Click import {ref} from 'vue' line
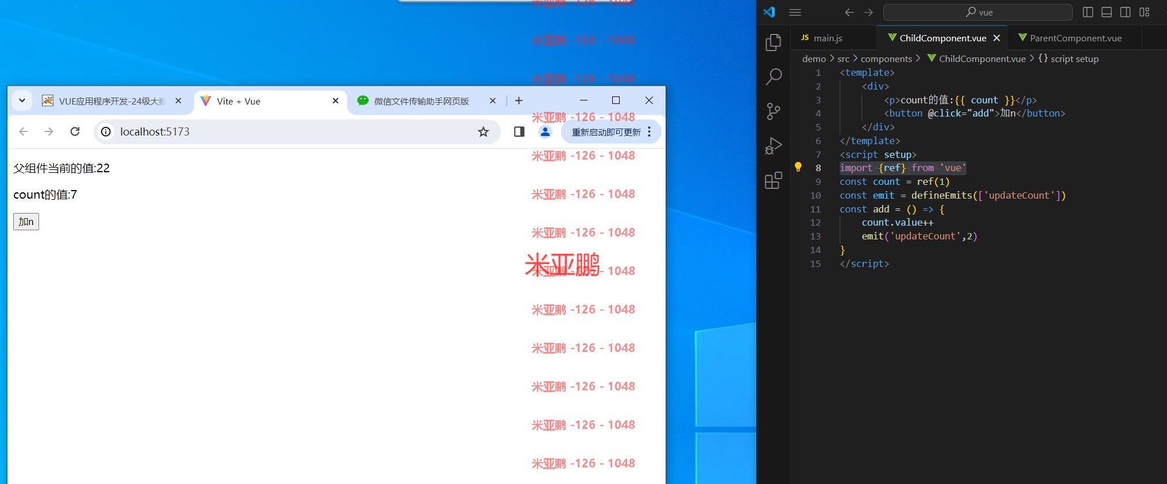This screenshot has height=484, width=1167. pos(902,168)
